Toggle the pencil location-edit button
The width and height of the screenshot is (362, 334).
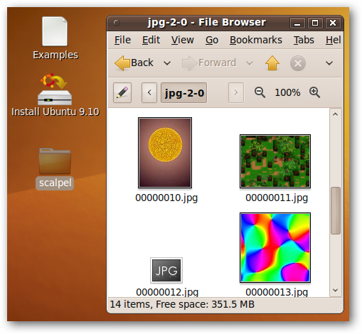click(122, 92)
